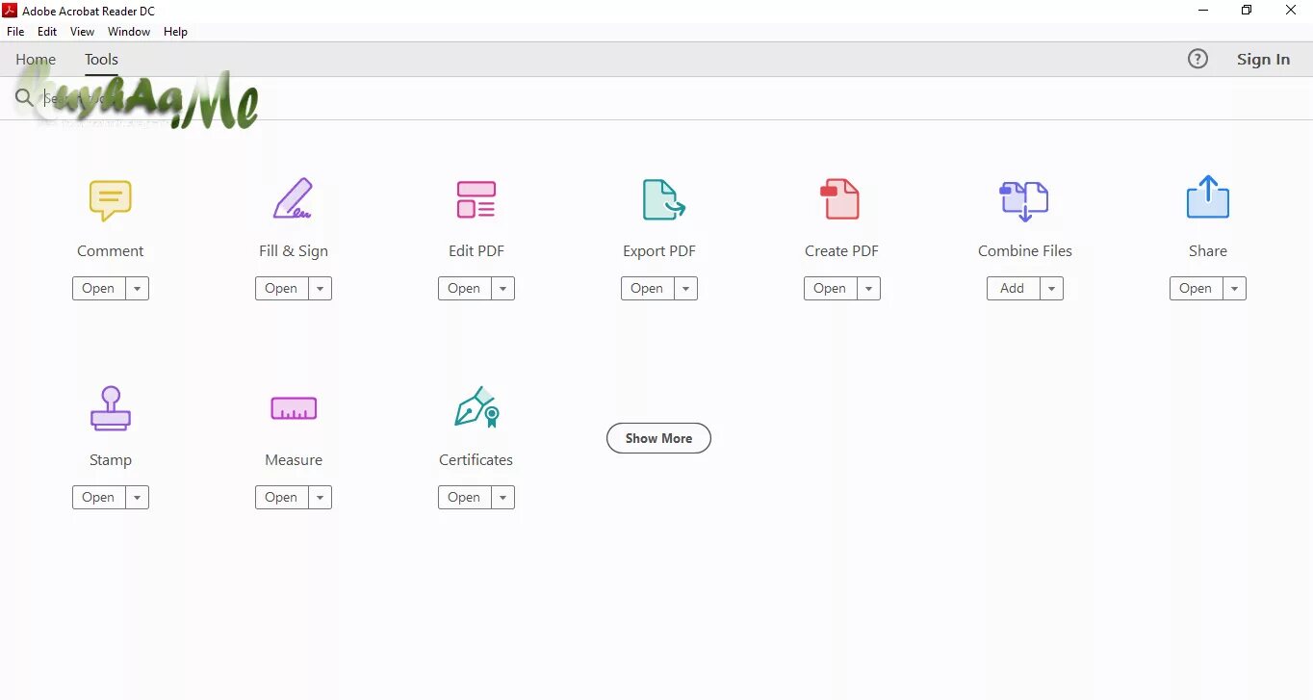Screen dimensions: 1313x700
Task: Click Open under Comment
Action: (x=98, y=289)
